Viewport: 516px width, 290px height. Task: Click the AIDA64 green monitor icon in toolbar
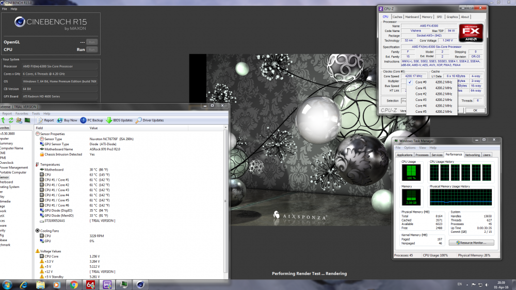(x=27, y=120)
